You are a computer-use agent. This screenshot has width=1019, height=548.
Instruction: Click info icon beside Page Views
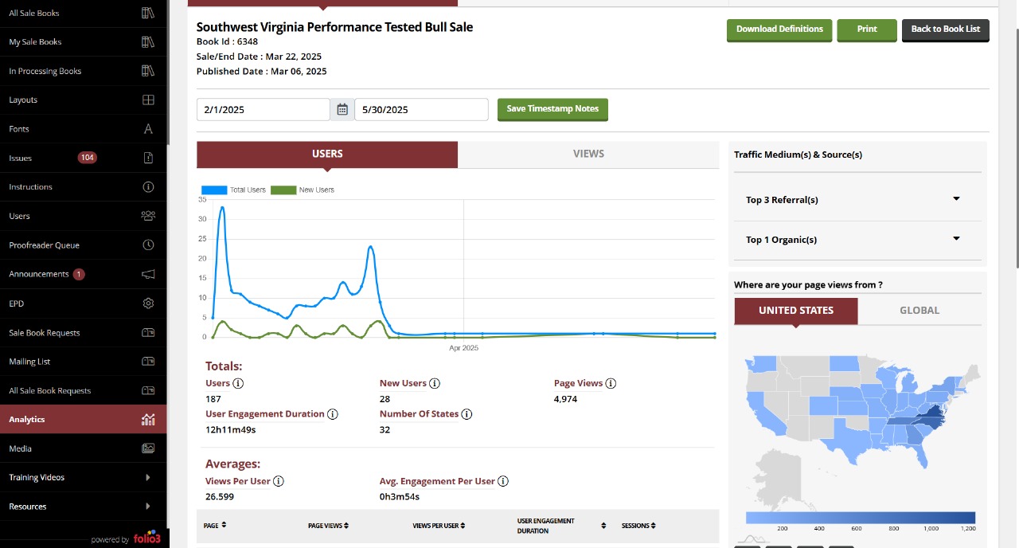[x=611, y=383]
